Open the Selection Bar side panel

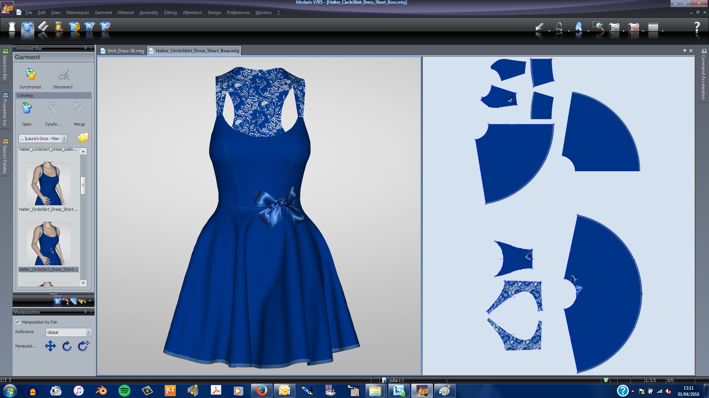pyautogui.click(x=5, y=64)
